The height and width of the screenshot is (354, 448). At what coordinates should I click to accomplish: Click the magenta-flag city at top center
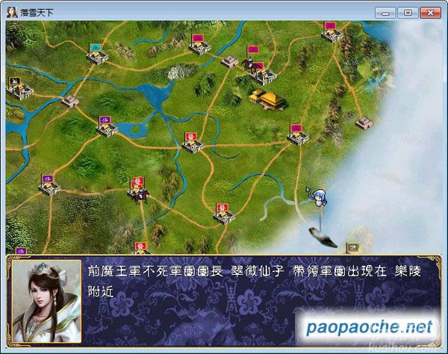(x=199, y=45)
